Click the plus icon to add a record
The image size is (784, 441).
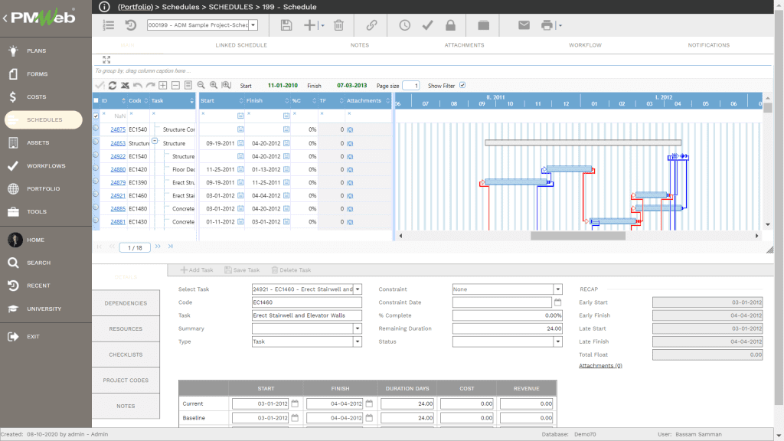(309, 25)
